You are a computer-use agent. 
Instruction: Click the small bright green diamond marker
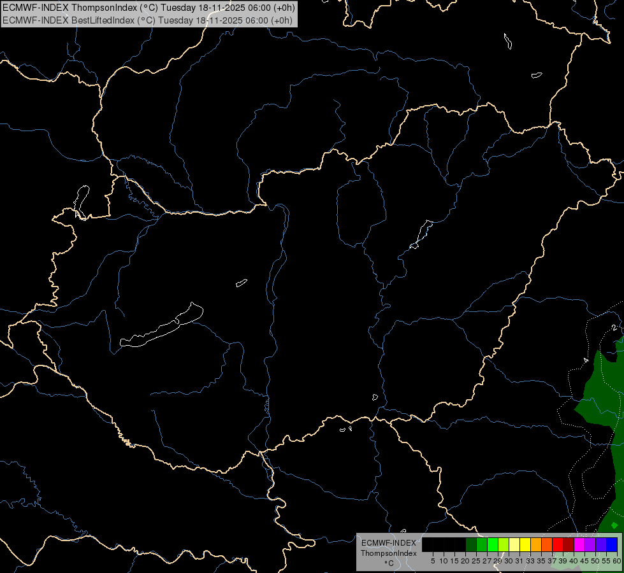614,525
